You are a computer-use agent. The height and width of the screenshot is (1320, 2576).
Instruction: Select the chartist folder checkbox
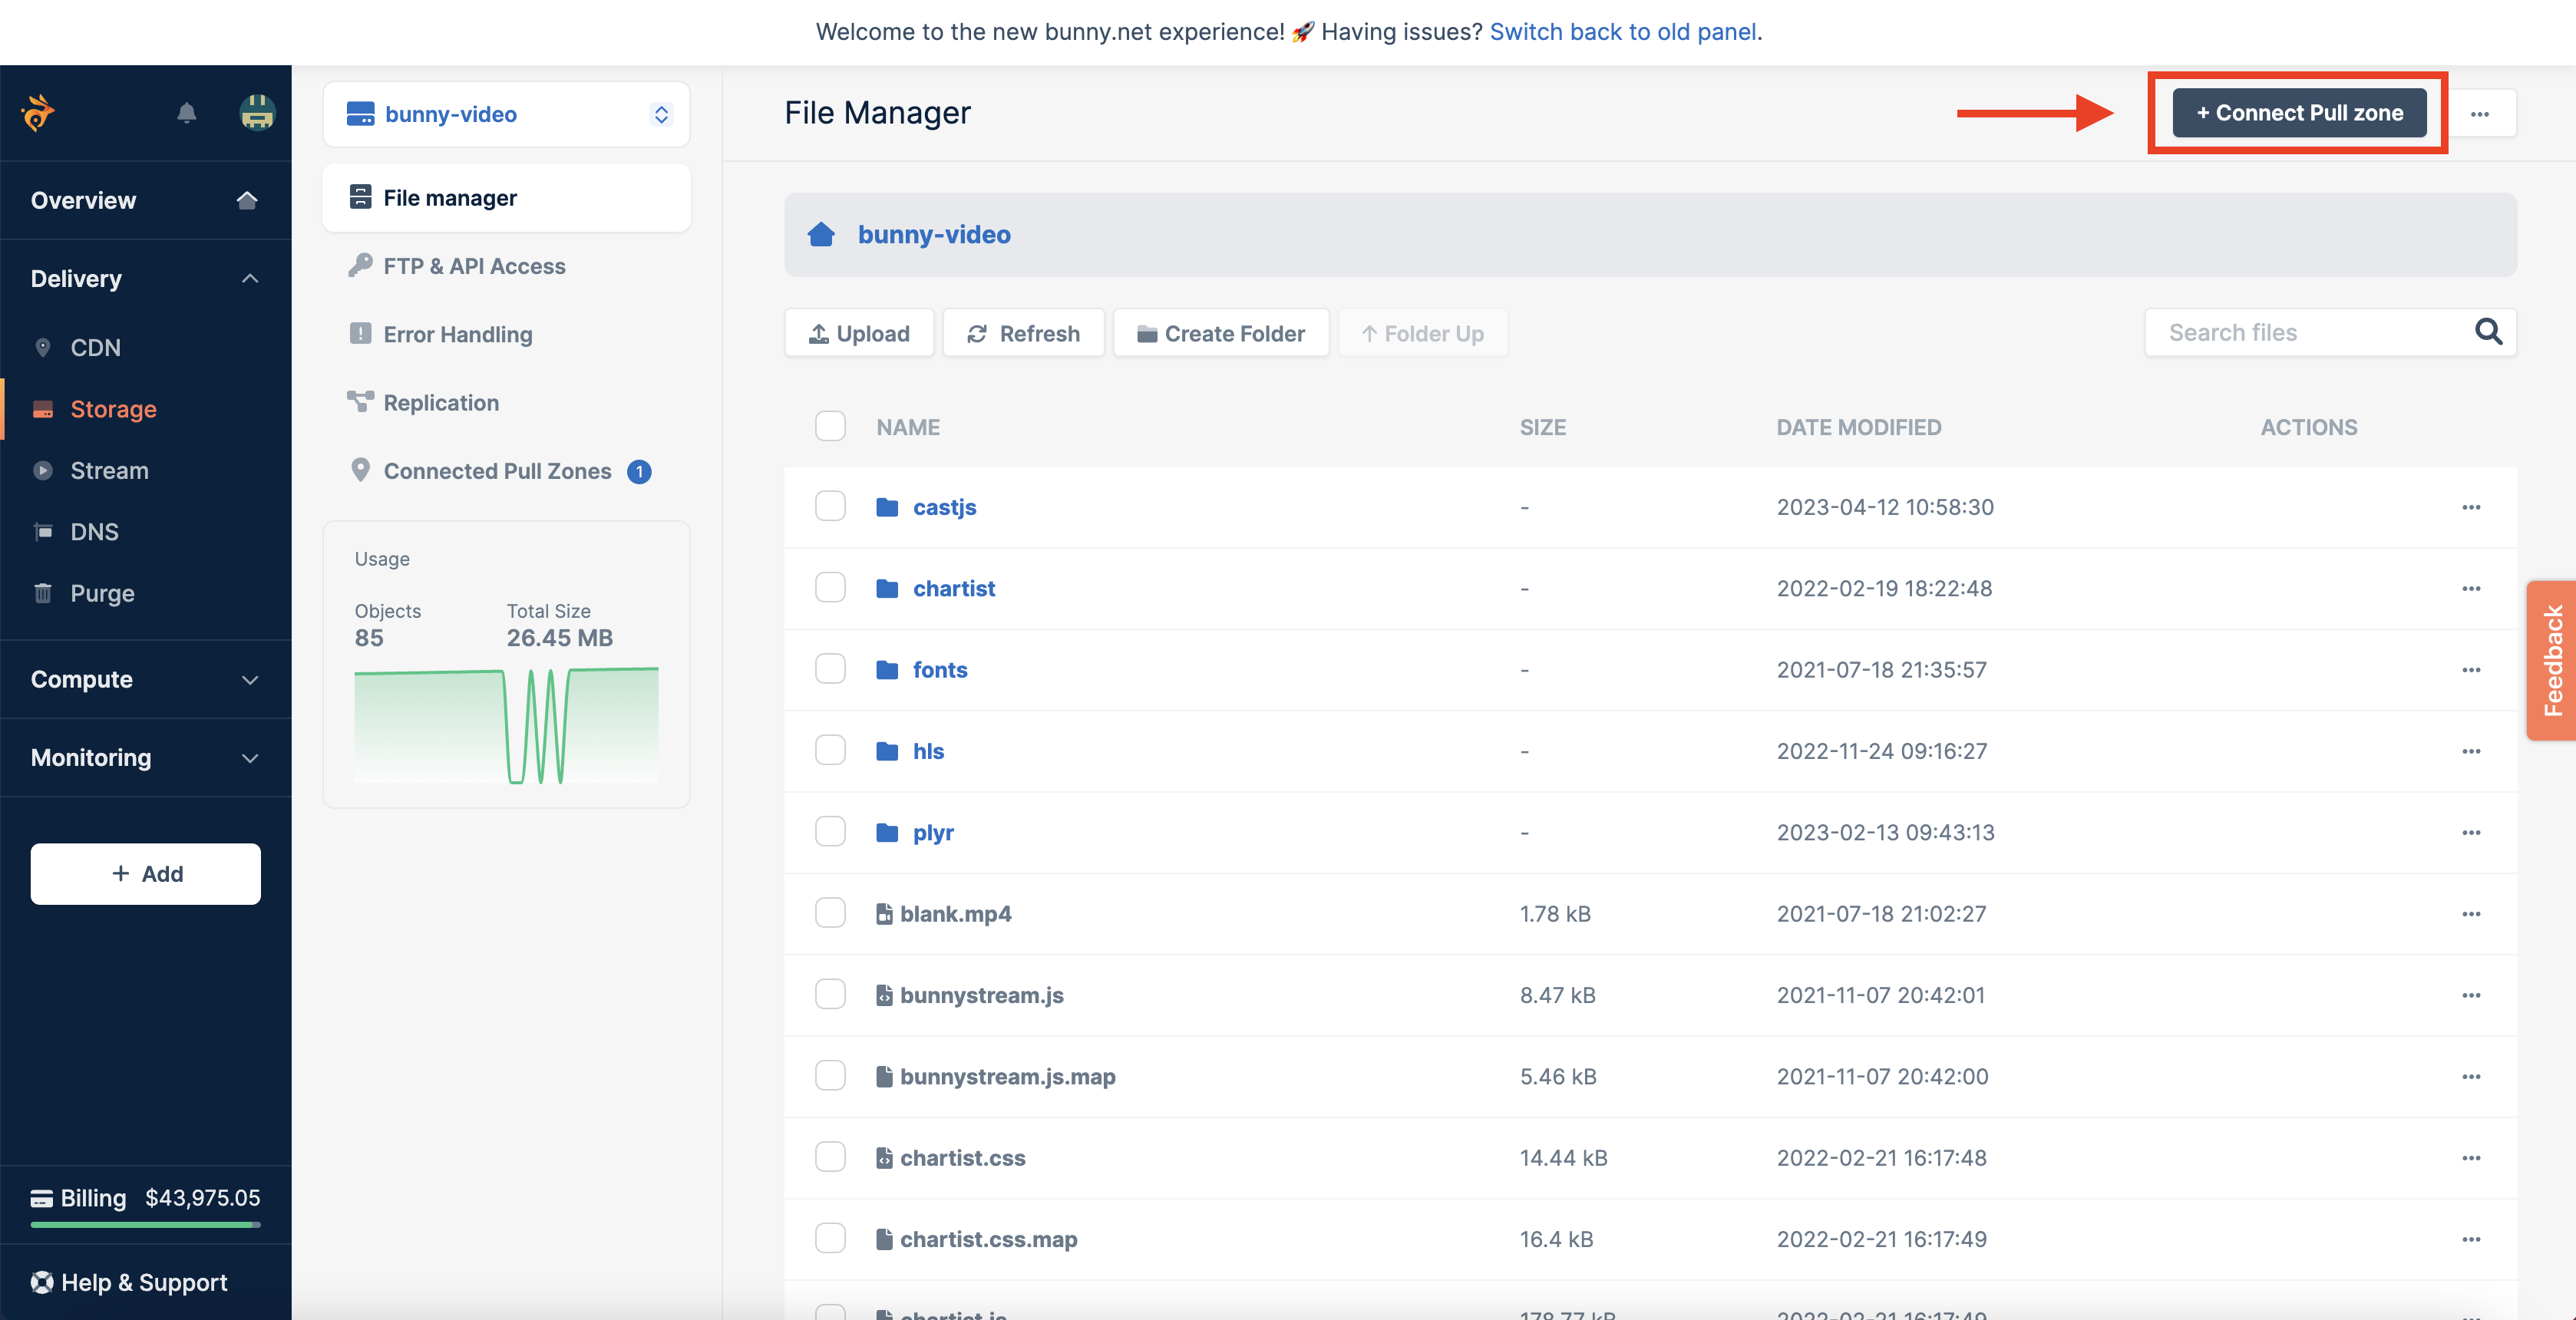(830, 588)
